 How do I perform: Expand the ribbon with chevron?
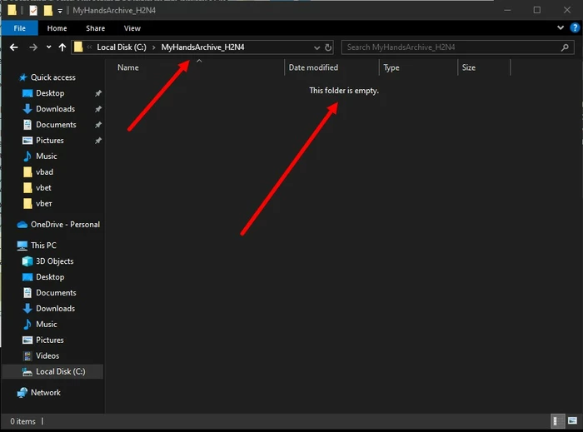click(x=561, y=27)
